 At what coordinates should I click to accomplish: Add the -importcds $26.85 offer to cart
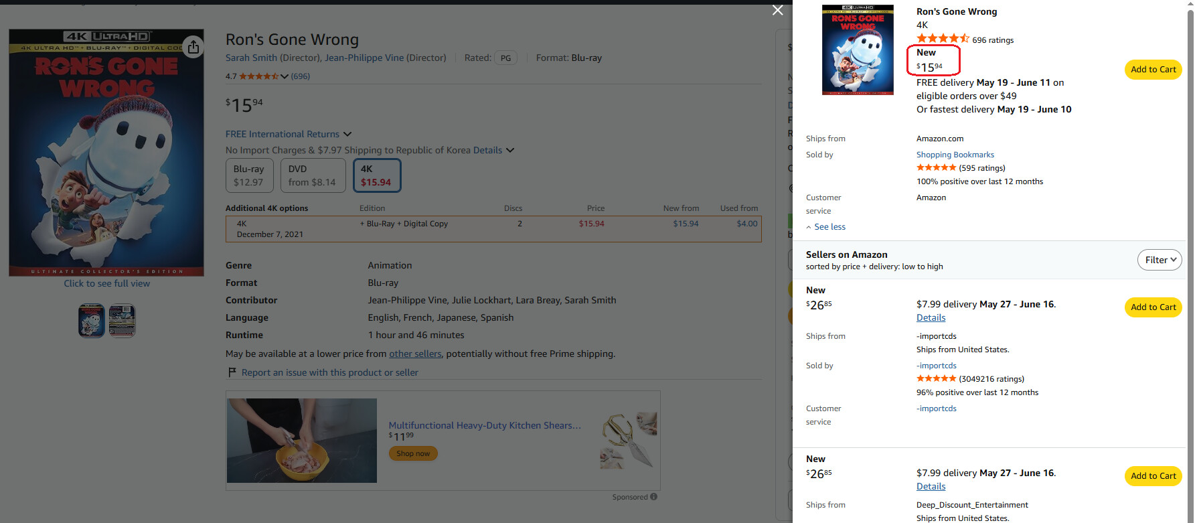1153,307
